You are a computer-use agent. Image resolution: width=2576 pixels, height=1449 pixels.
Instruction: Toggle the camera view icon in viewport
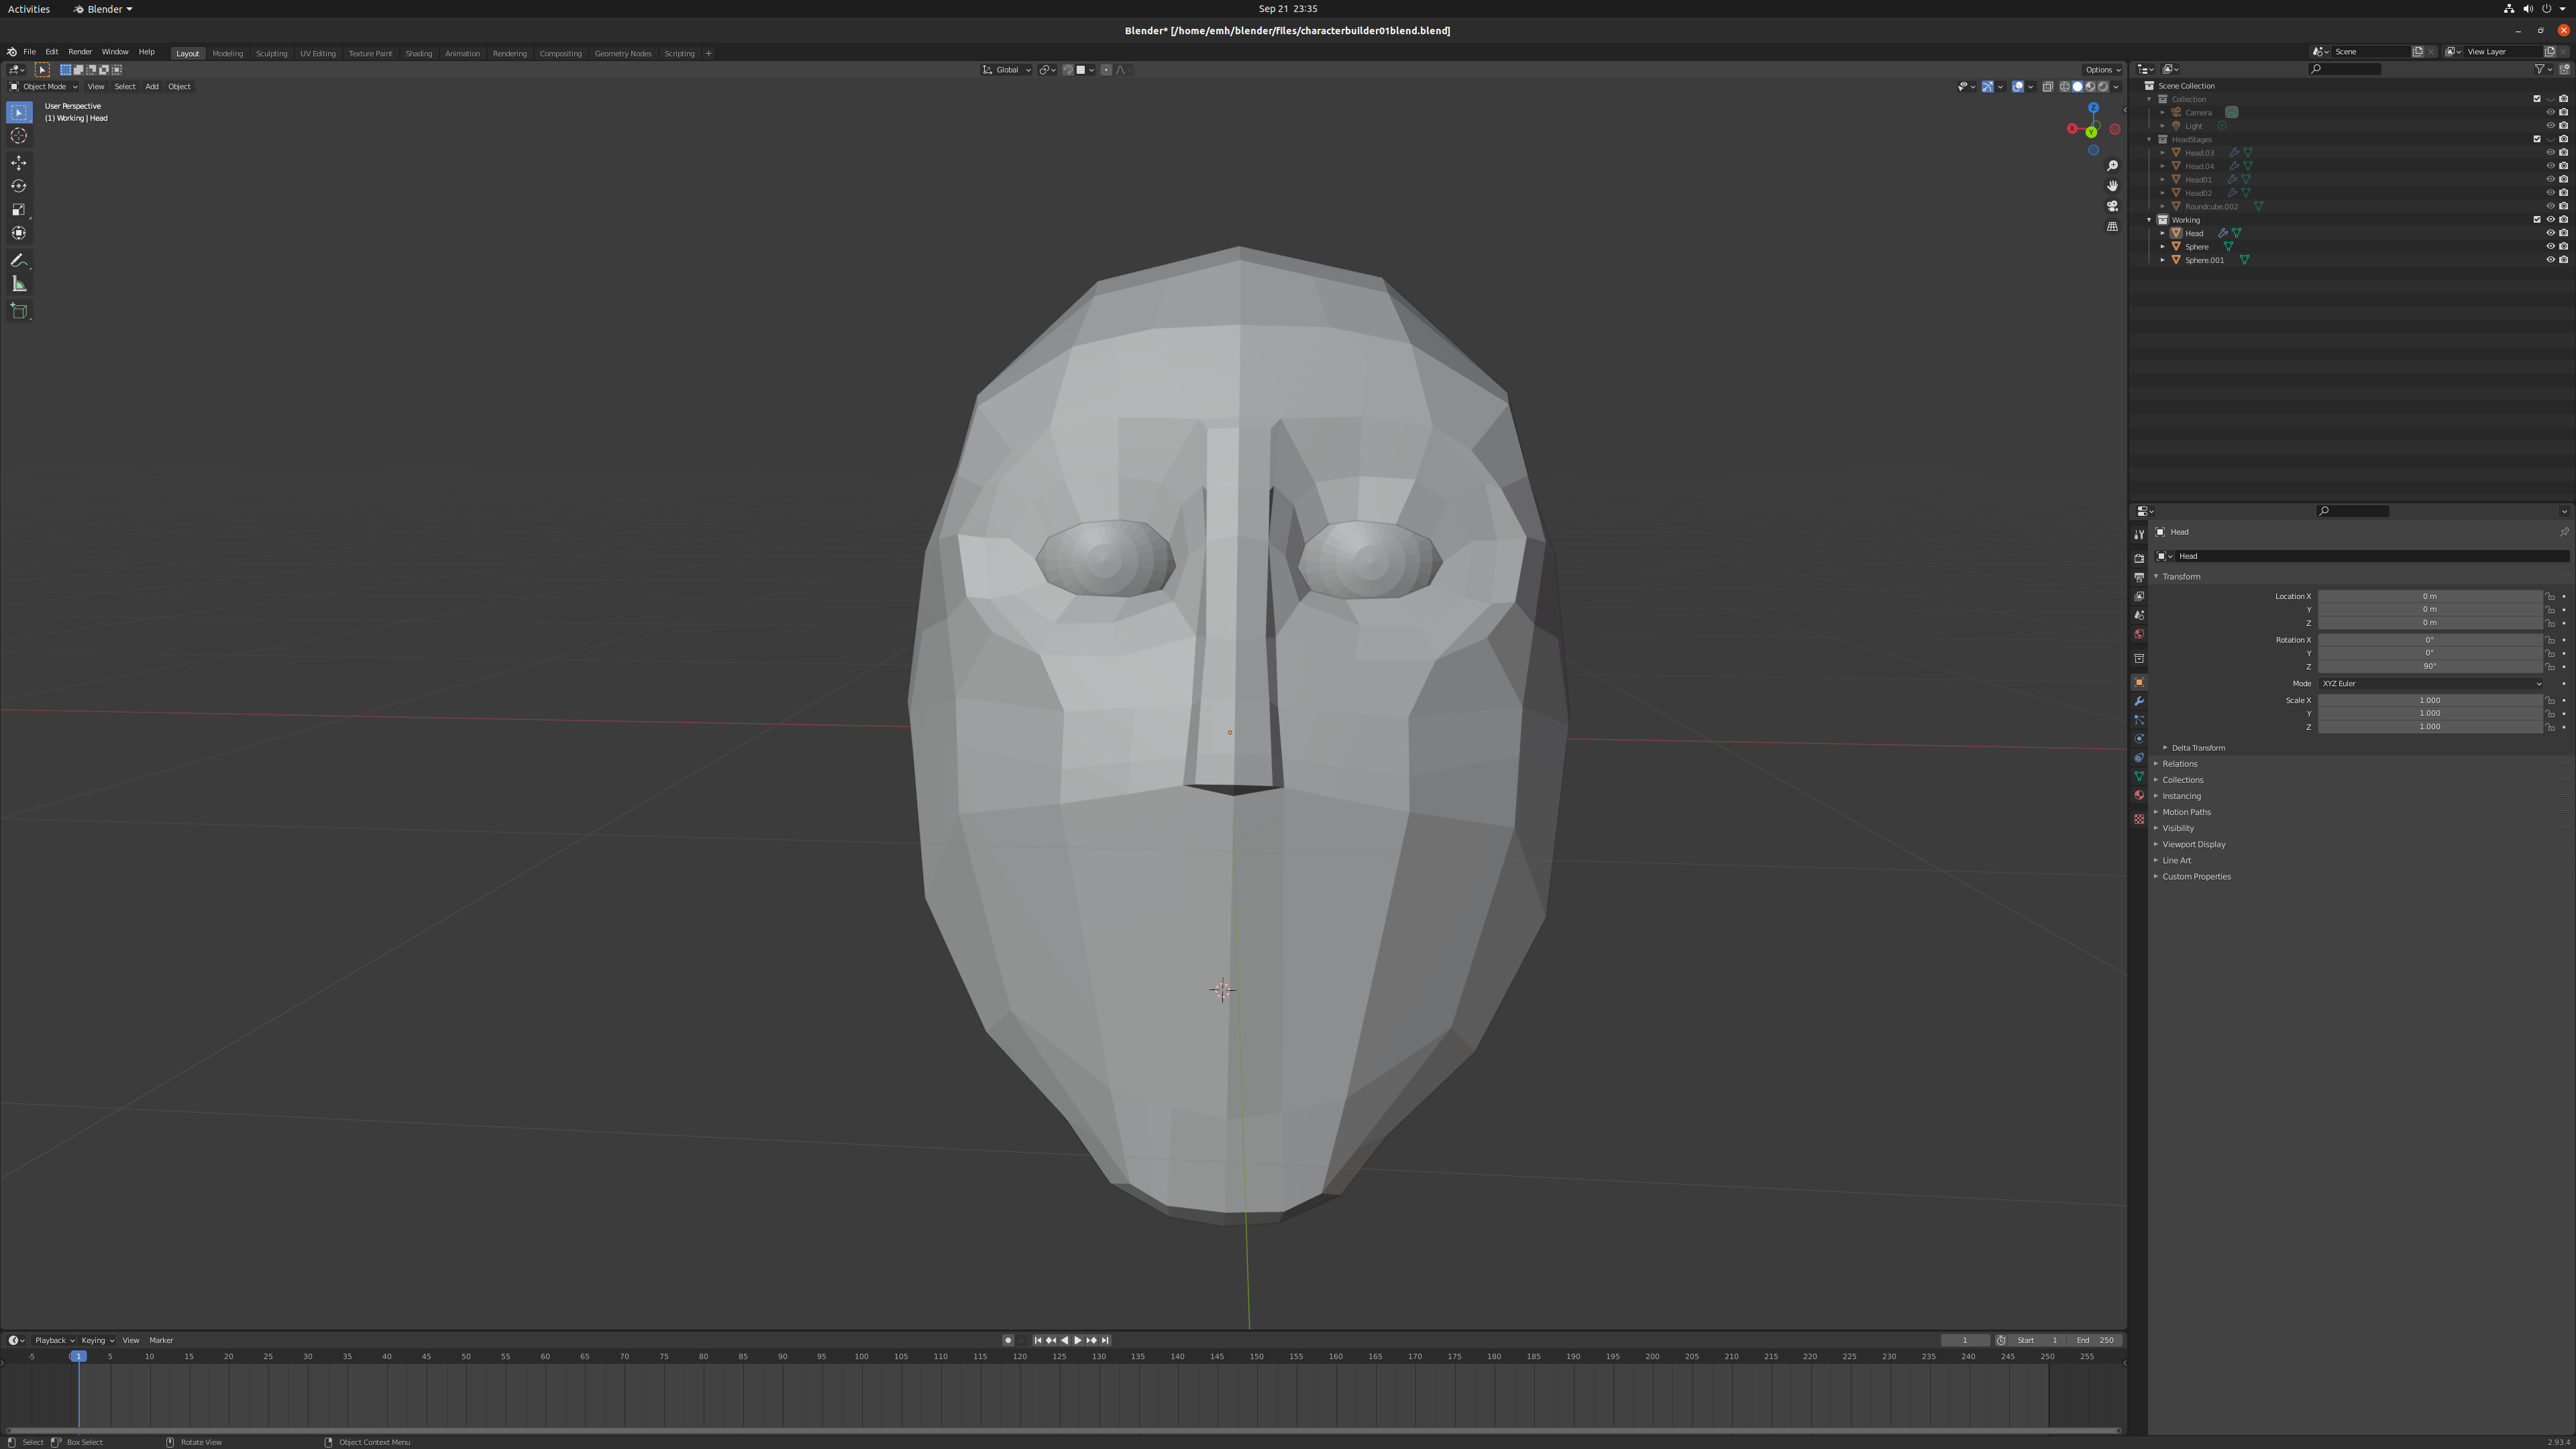point(2112,206)
